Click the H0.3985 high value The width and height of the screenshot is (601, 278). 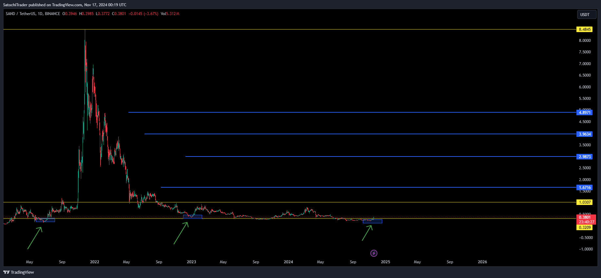click(x=86, y=14)
